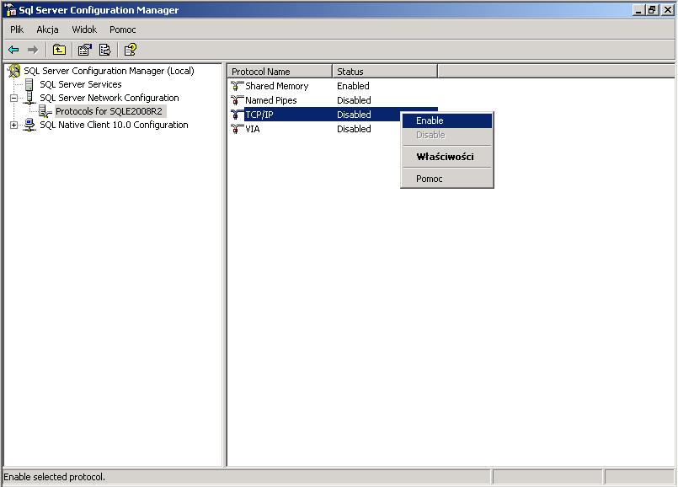Select the Named Pipes protocol name
The image size is (678, 487).
point(270,100)
